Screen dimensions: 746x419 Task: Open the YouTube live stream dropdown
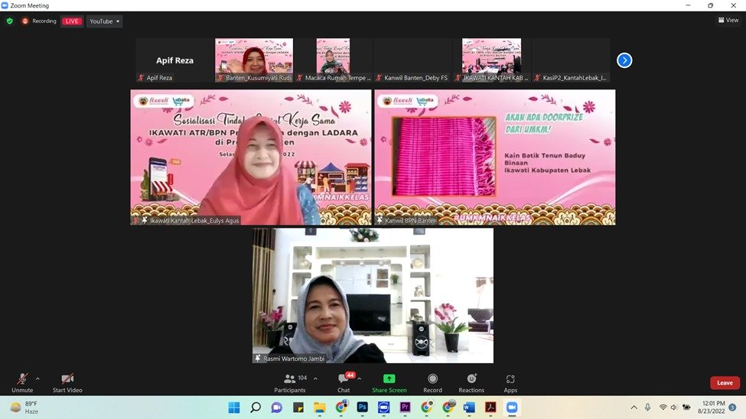click(104, 21)
